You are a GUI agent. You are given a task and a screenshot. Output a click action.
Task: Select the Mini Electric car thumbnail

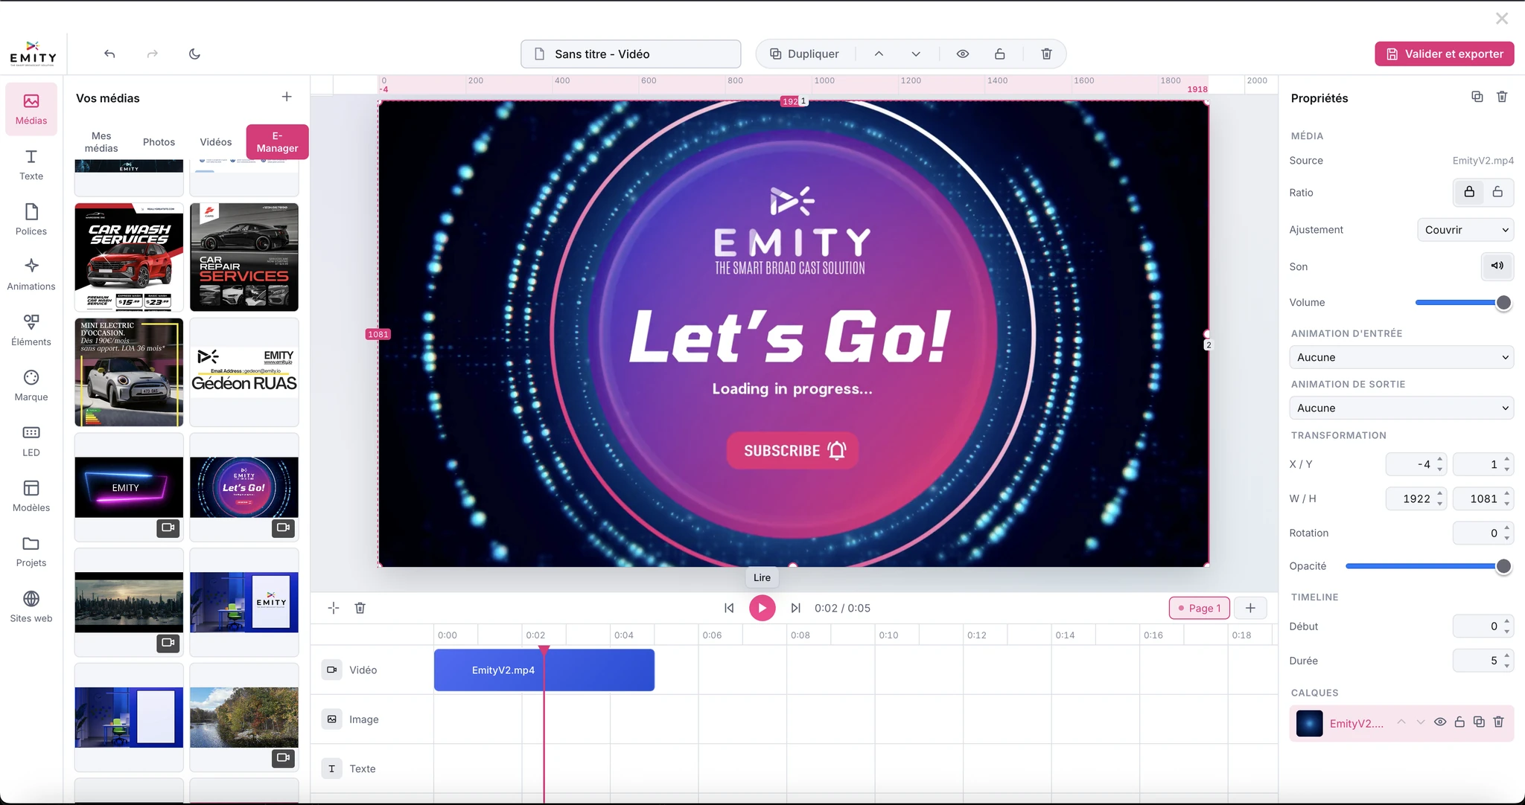[129, 372]
